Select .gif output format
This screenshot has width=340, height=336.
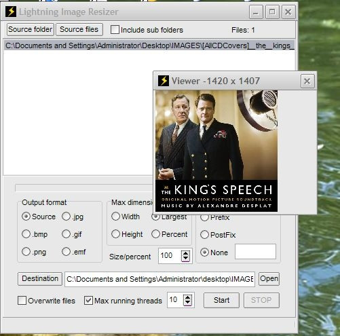[66, 234]
